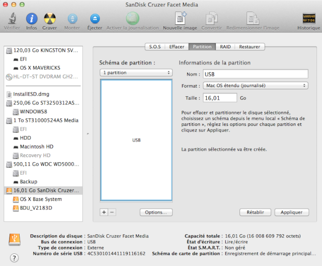Switch to the RAID tab
Image resolution: width=322 pixels, height=266 pixels.
click(x=225, y=47)
